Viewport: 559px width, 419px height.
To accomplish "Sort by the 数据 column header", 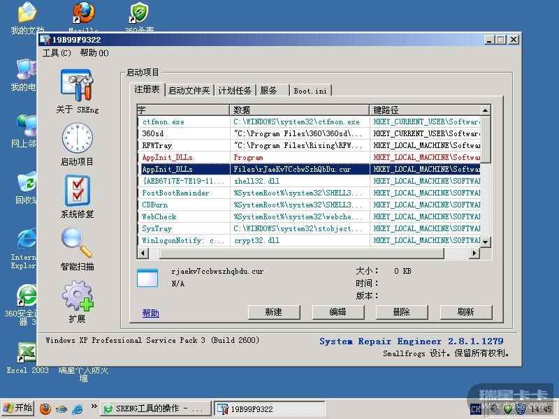I will (300, 110).
